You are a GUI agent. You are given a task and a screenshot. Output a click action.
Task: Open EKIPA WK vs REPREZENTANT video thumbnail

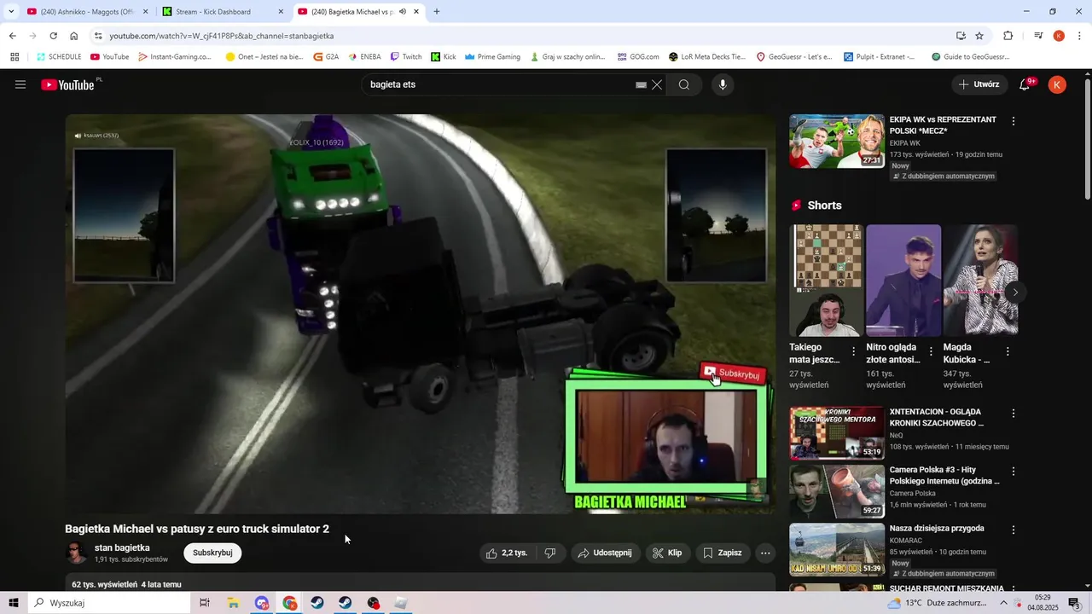(837, 141)
